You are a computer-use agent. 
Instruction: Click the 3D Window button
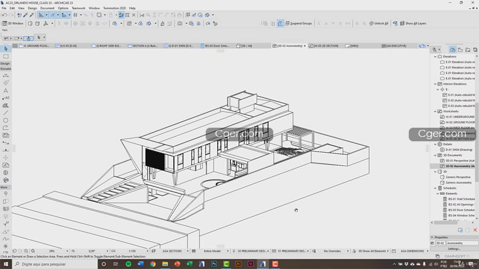pos(13,23)
